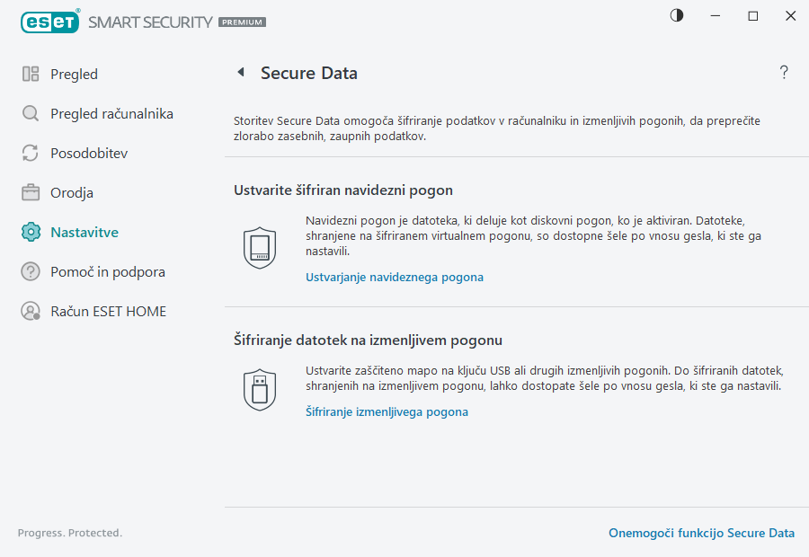Toggle the dark mode contrast icon
Viewport: 809px width, 557px height.
675,15
